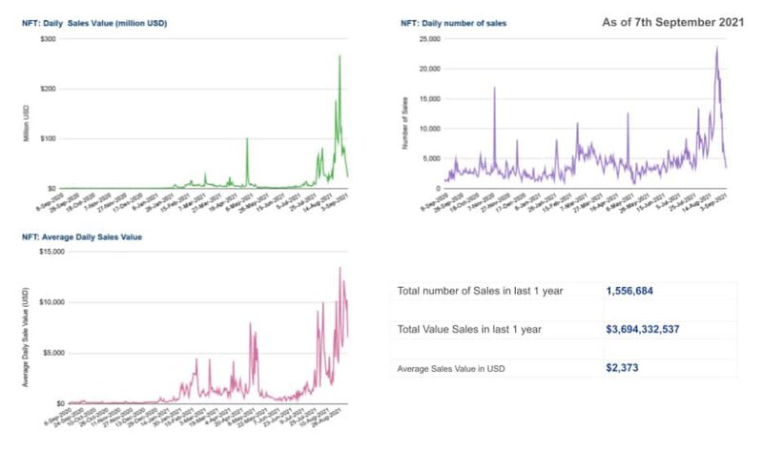The image size is (763, 451).
Task: Click the "NFT: Daily Sales Value (million USD)" chart title
Action: [x=94, y=23]
